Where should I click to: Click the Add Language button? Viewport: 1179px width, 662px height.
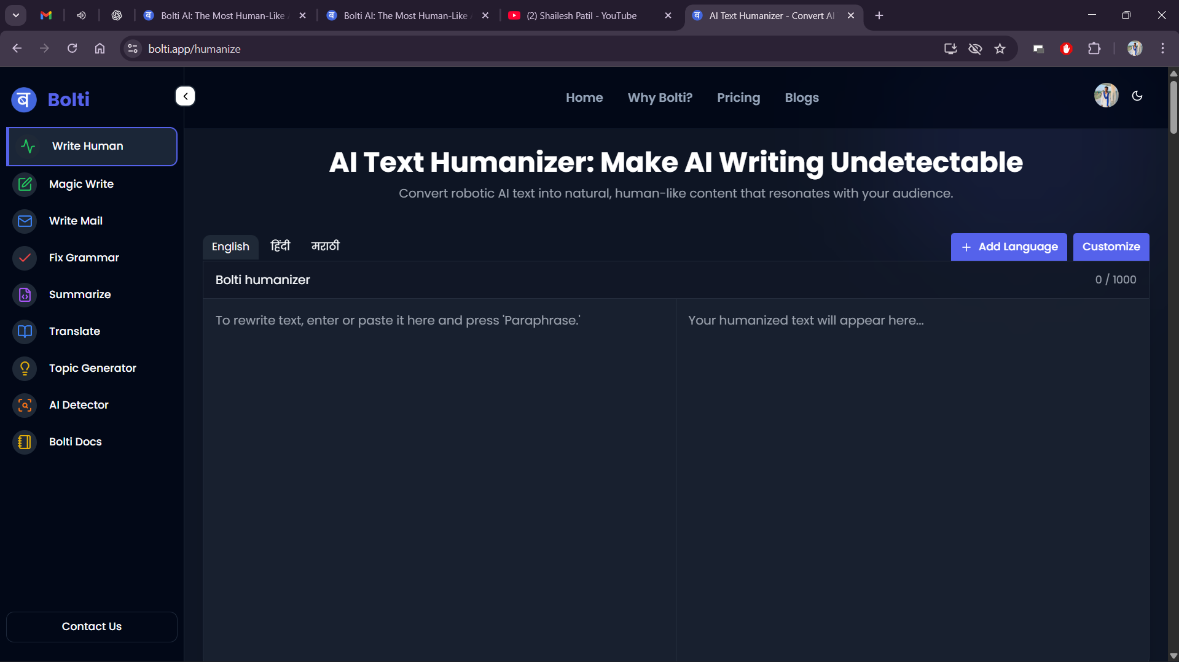(1008, 247)
